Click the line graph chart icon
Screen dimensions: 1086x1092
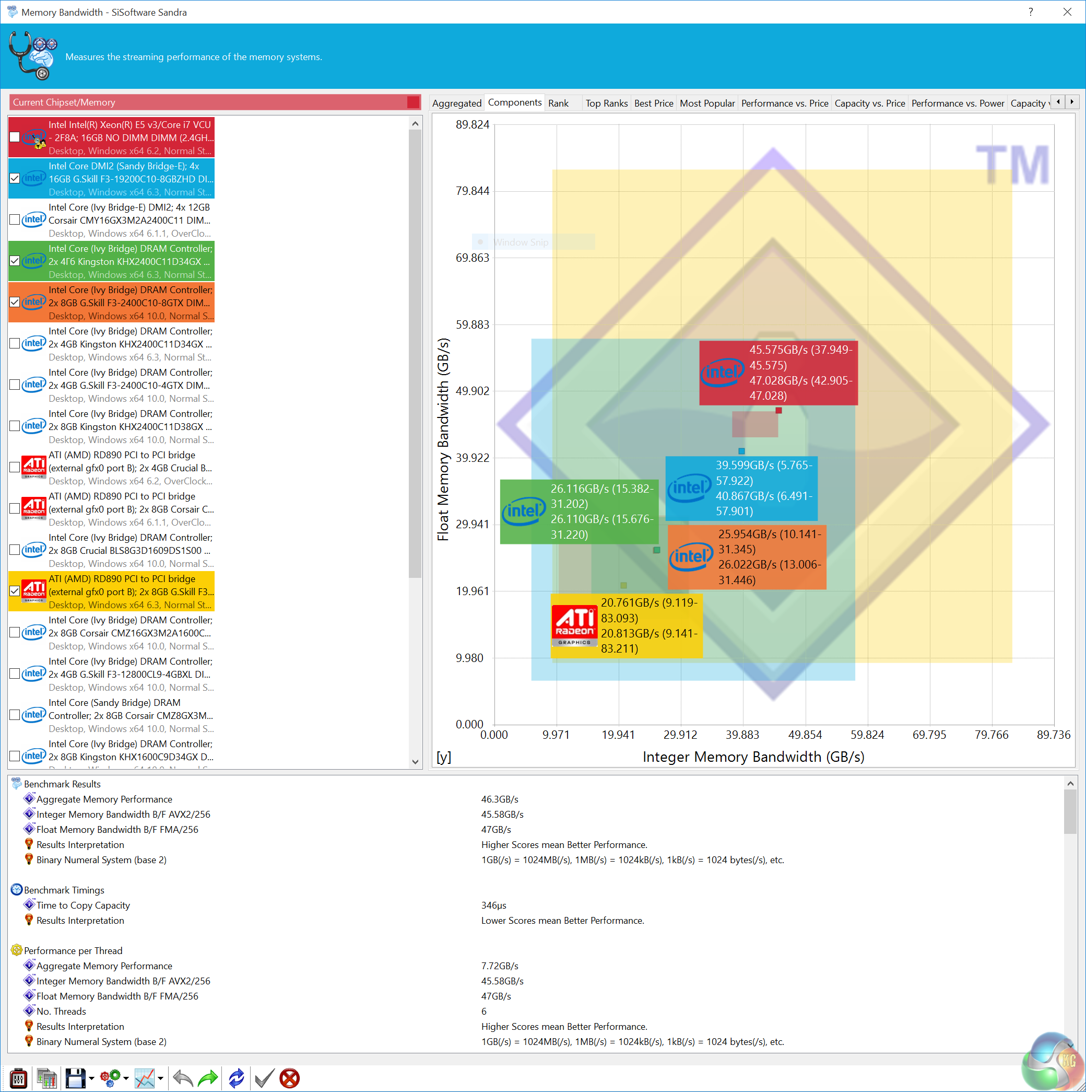tap(145, 1078)
